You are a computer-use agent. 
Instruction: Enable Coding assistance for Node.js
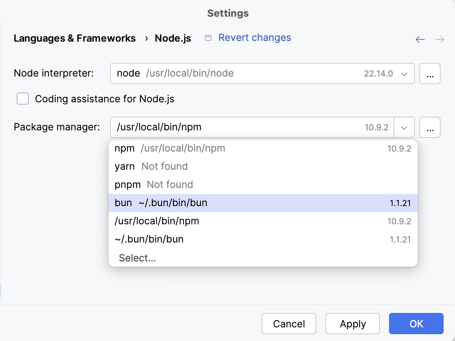click(23, 99)
